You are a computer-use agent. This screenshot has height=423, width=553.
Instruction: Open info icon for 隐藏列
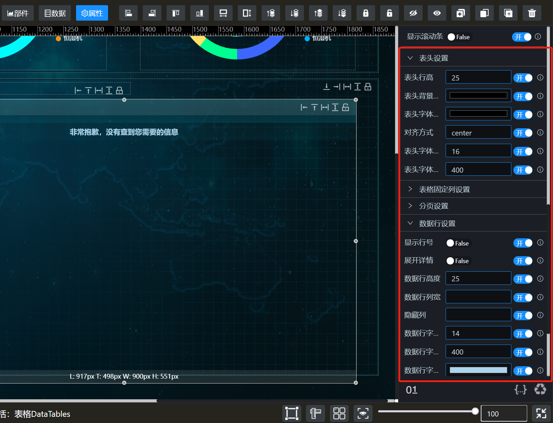point(540,315)
